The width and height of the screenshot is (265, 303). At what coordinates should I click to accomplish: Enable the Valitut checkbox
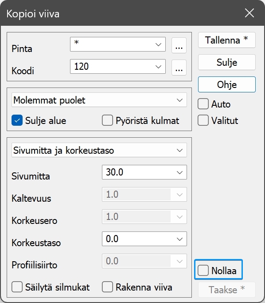click(x=203, y=120)
